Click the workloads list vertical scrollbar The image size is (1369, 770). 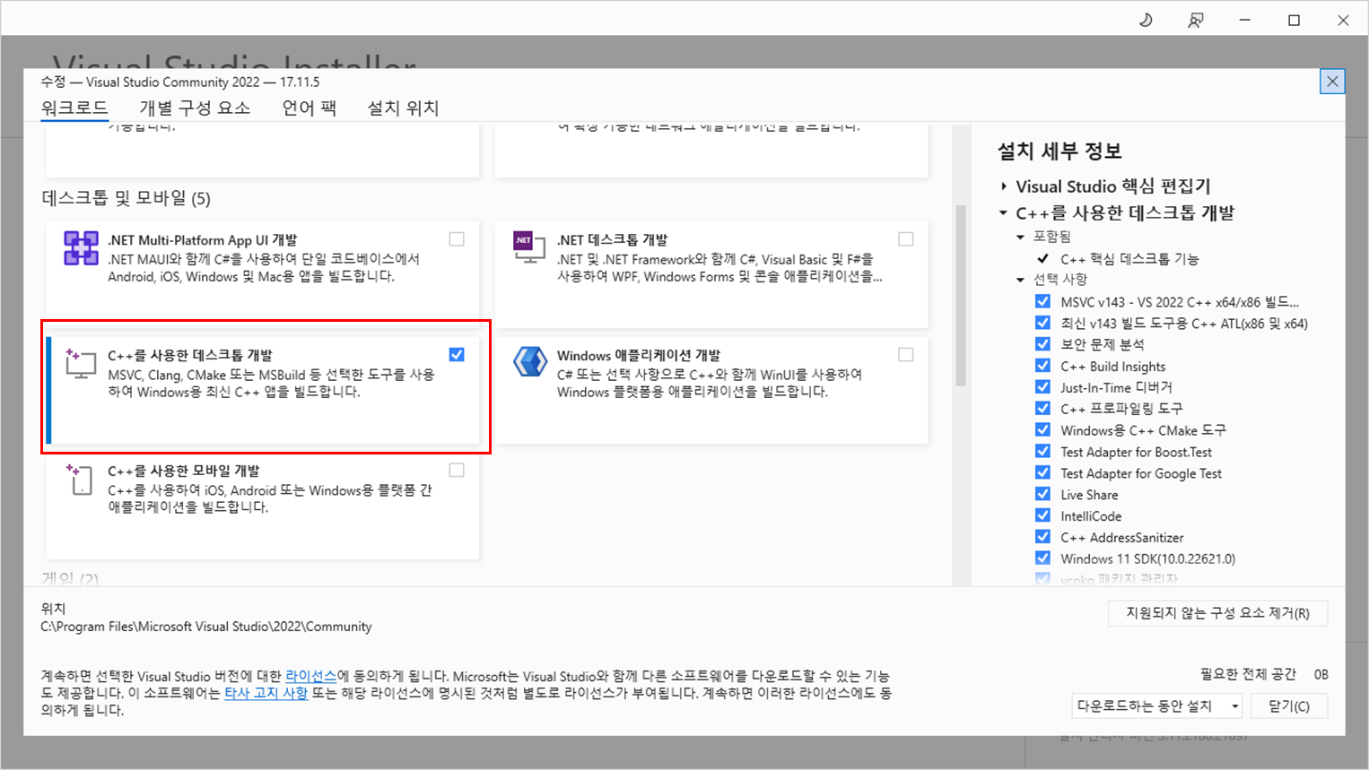click(x=961, y=296)
